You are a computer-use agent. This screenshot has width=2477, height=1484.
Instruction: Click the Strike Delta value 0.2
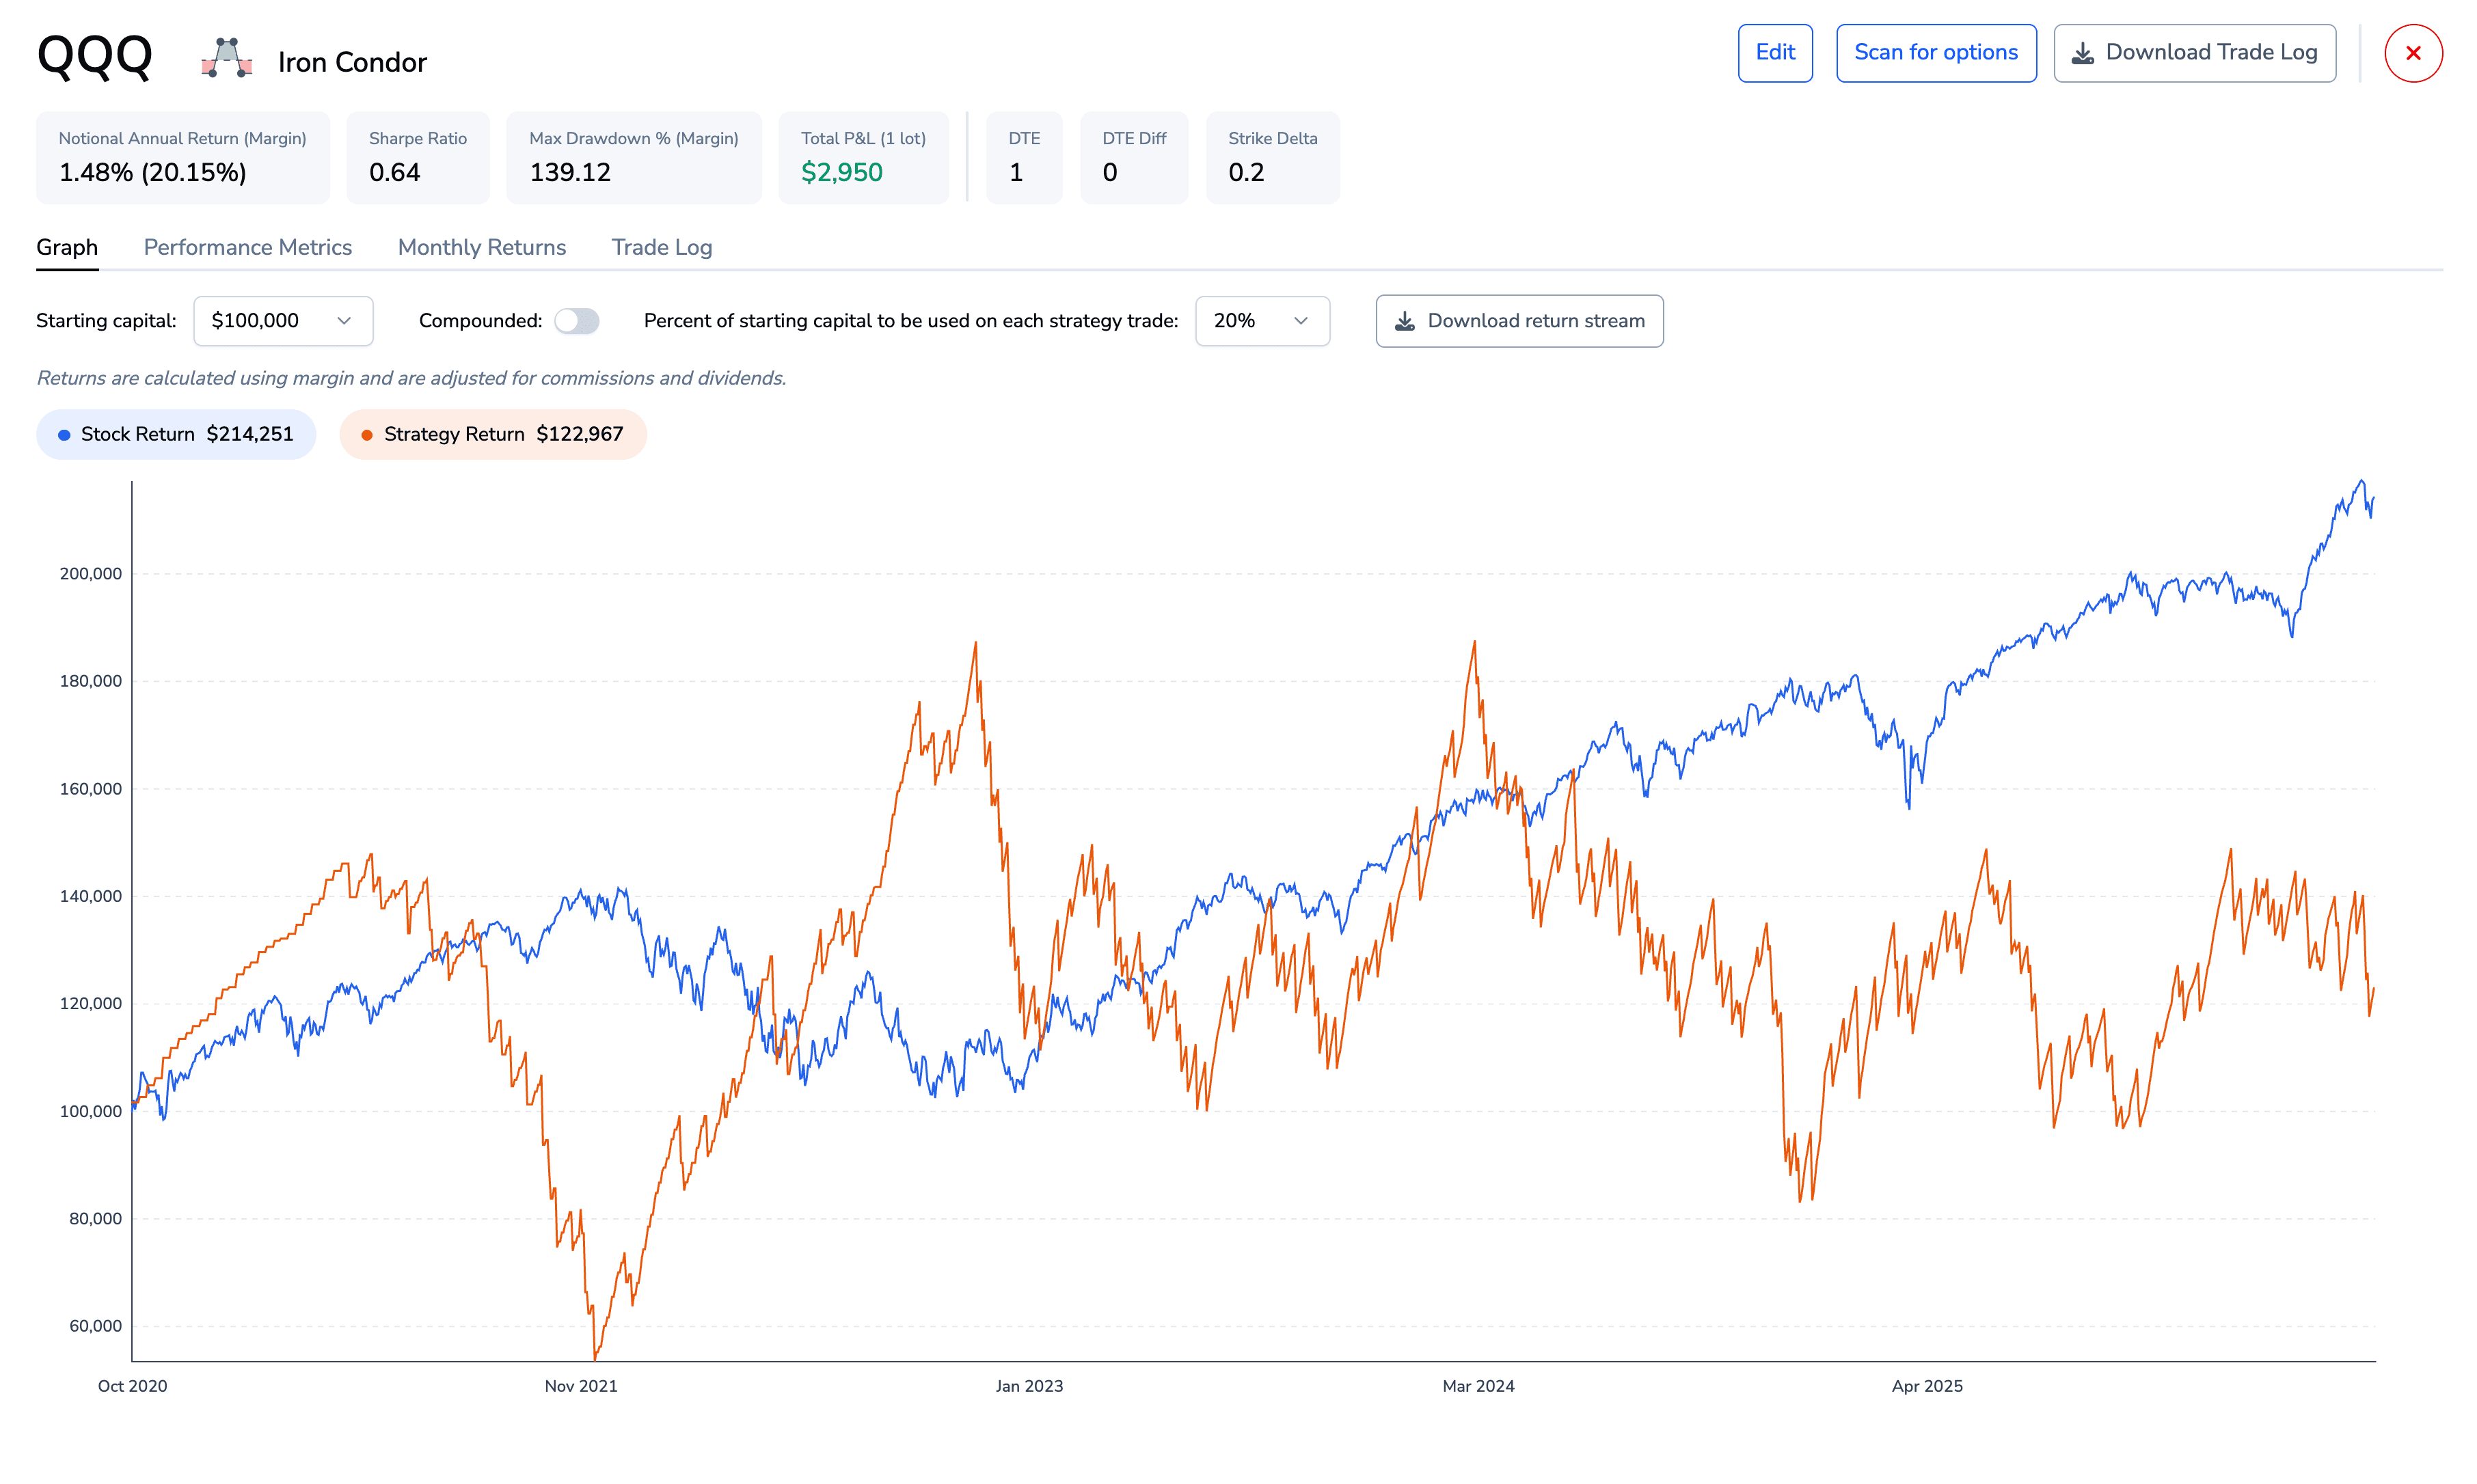click(x=1245, y=173)
